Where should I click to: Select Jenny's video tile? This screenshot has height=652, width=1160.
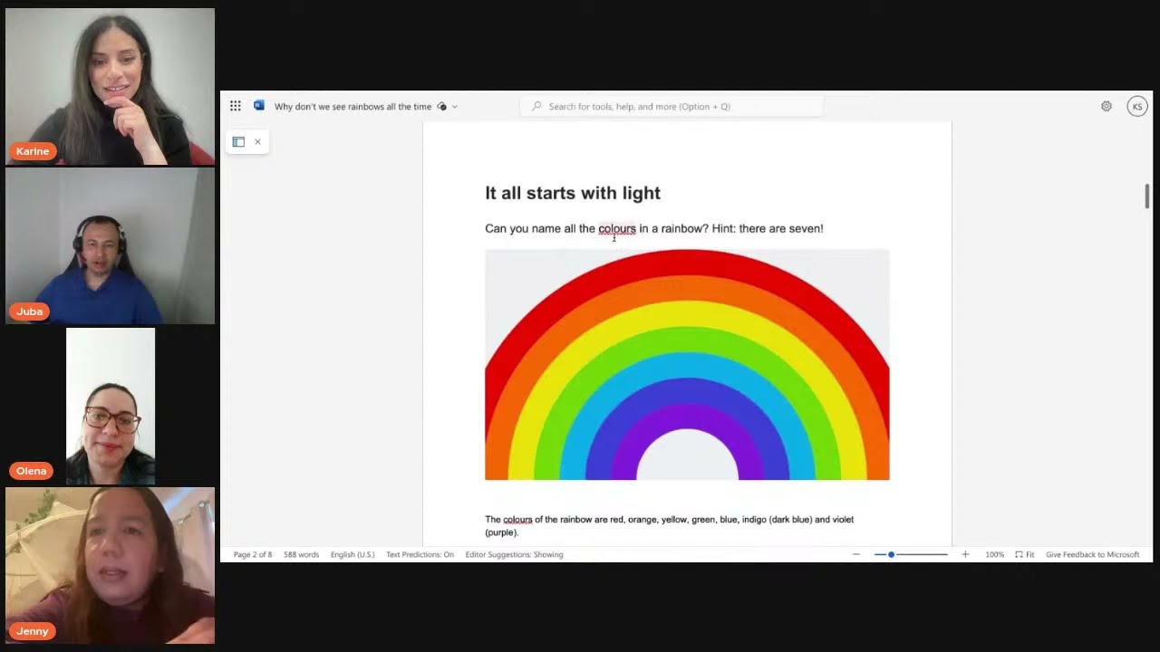[110, 566]
